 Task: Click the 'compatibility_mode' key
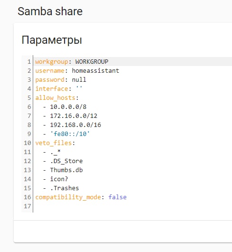(68, 197)
